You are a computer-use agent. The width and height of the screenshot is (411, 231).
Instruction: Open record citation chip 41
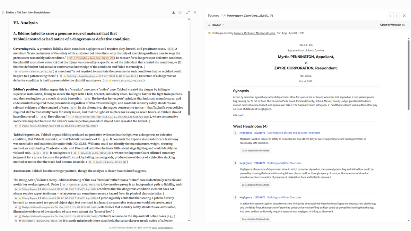click(74, 108)
